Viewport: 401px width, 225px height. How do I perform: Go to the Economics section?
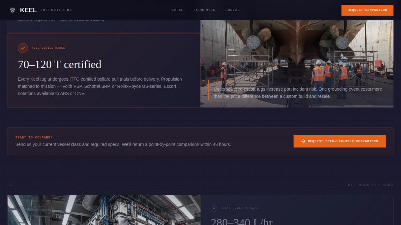click(x=204, y=10)
